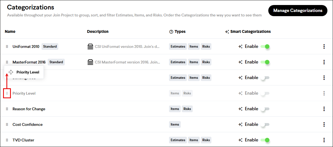
Task: Open more options for MasterFormat 2016
Action: tap(324, 62)
